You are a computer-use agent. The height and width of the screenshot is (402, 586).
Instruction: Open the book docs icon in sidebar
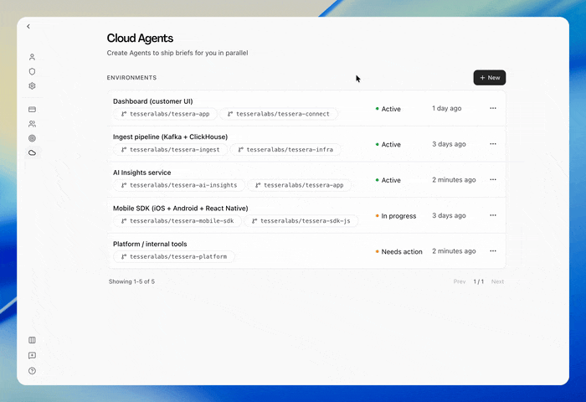(32, 340)
